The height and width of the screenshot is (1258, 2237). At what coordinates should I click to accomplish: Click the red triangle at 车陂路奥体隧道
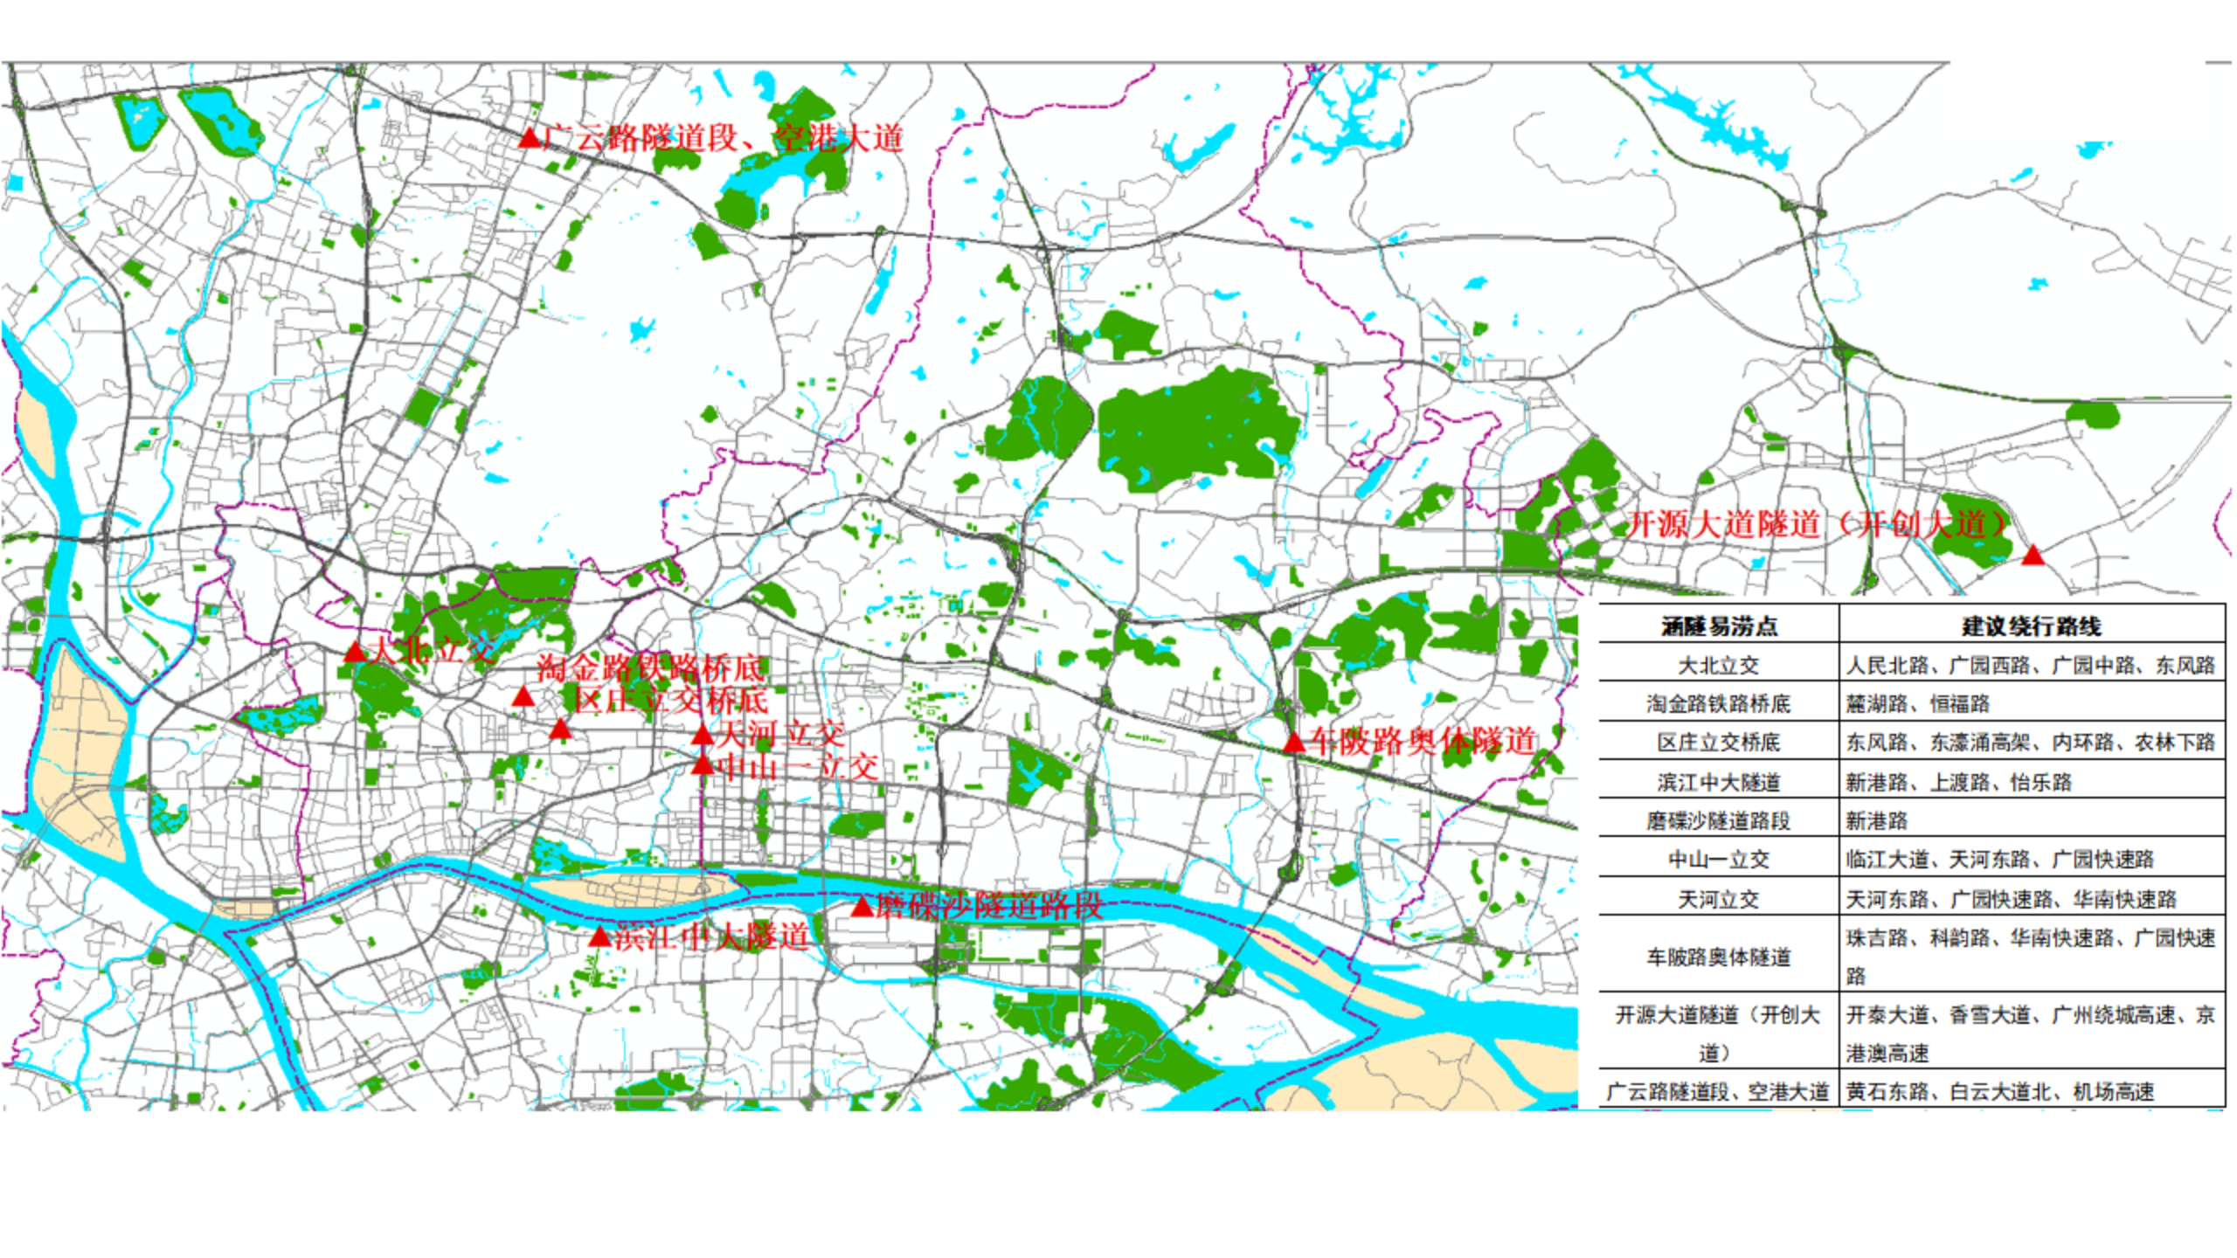(x=1294, y=743)
